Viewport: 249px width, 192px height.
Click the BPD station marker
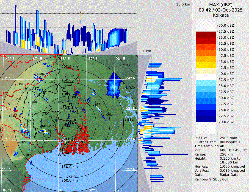tap(19, 143)
